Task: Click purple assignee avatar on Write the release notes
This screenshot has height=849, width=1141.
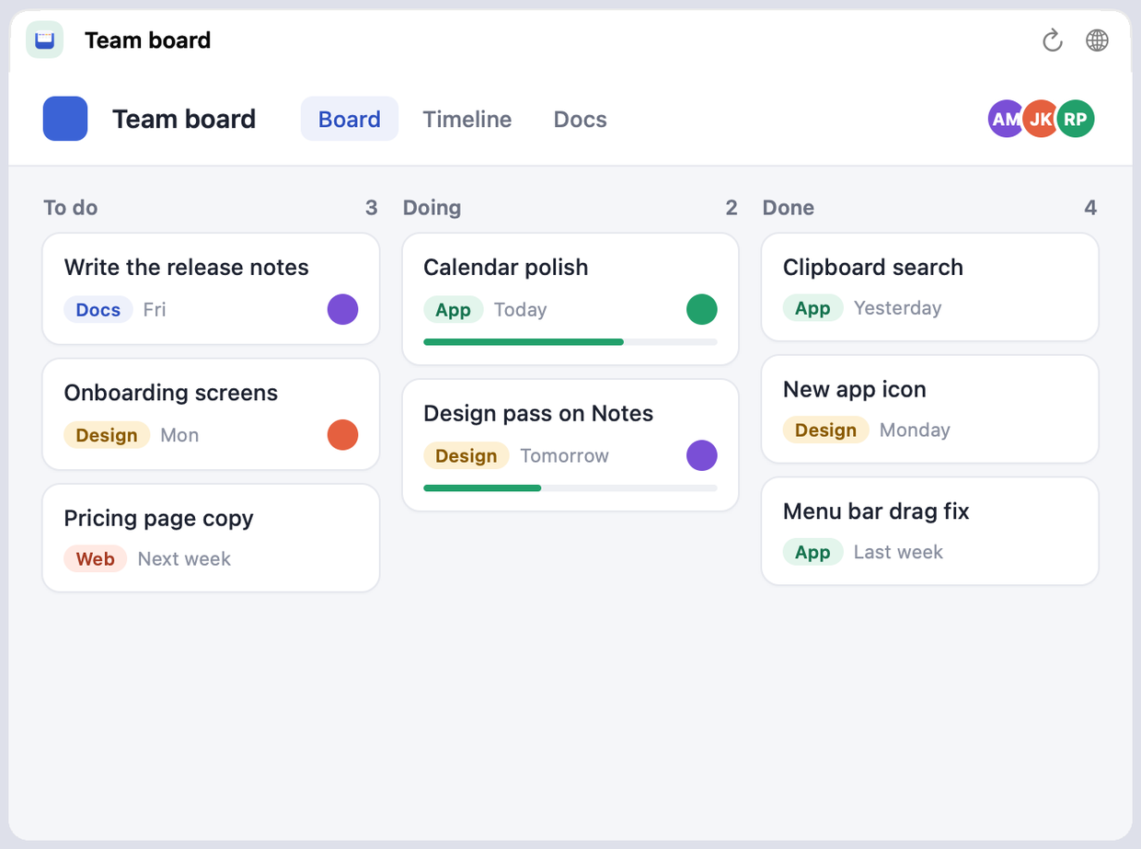Action: pos(342,309)
